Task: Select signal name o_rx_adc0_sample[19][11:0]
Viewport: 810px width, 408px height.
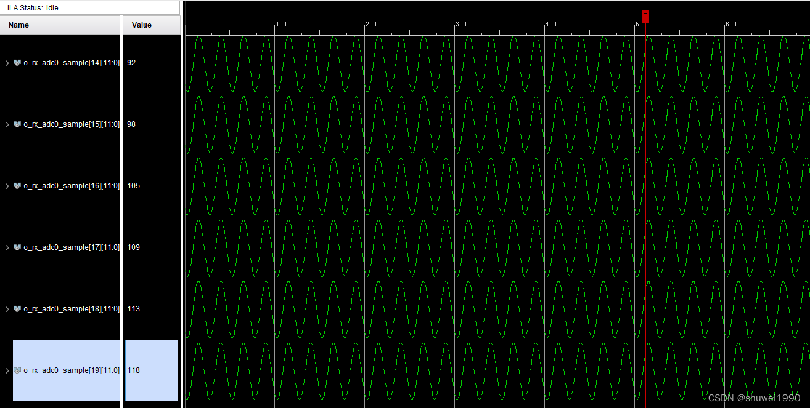Action: tap(72, 370)
